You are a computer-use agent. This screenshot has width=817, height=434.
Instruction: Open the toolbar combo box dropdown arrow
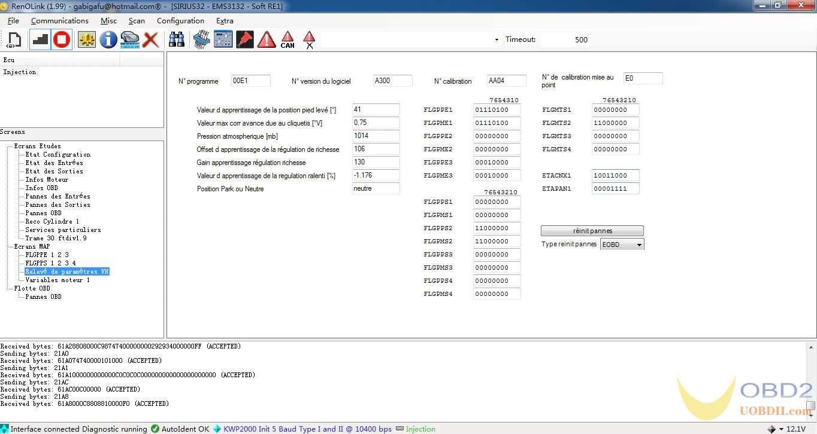(497, 40)
